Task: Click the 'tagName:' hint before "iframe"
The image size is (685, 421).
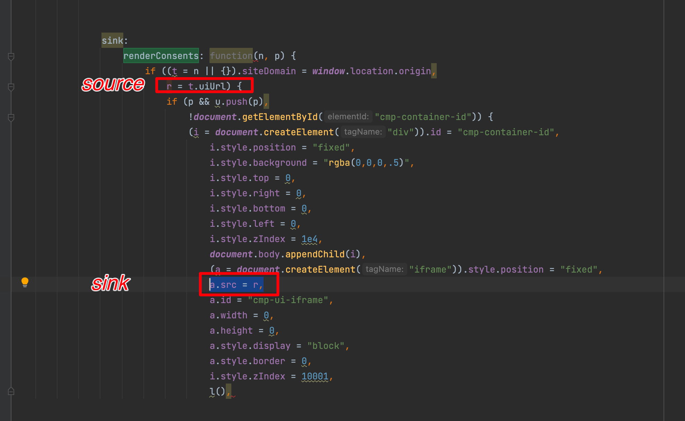Action: 384,269
